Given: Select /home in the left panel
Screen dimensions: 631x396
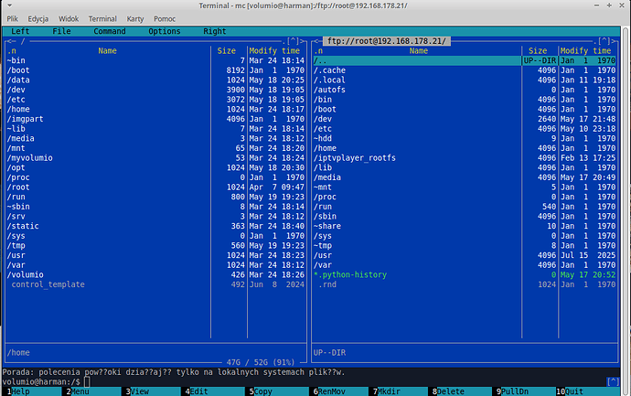Looking at the screenshot, I should pyautogui.click(x=155, y=109).
